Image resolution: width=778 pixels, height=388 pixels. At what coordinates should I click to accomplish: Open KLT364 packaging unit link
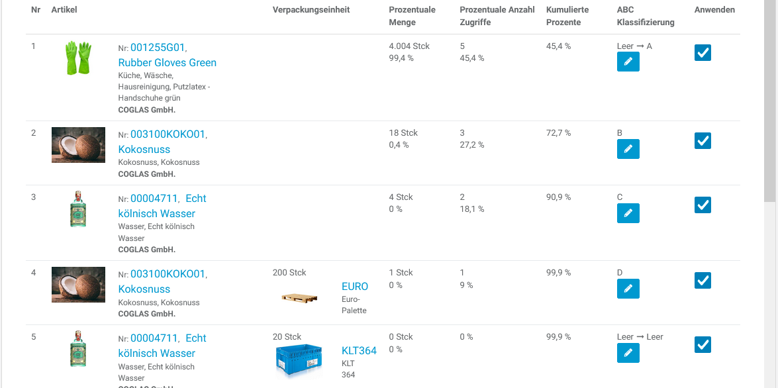359,351
